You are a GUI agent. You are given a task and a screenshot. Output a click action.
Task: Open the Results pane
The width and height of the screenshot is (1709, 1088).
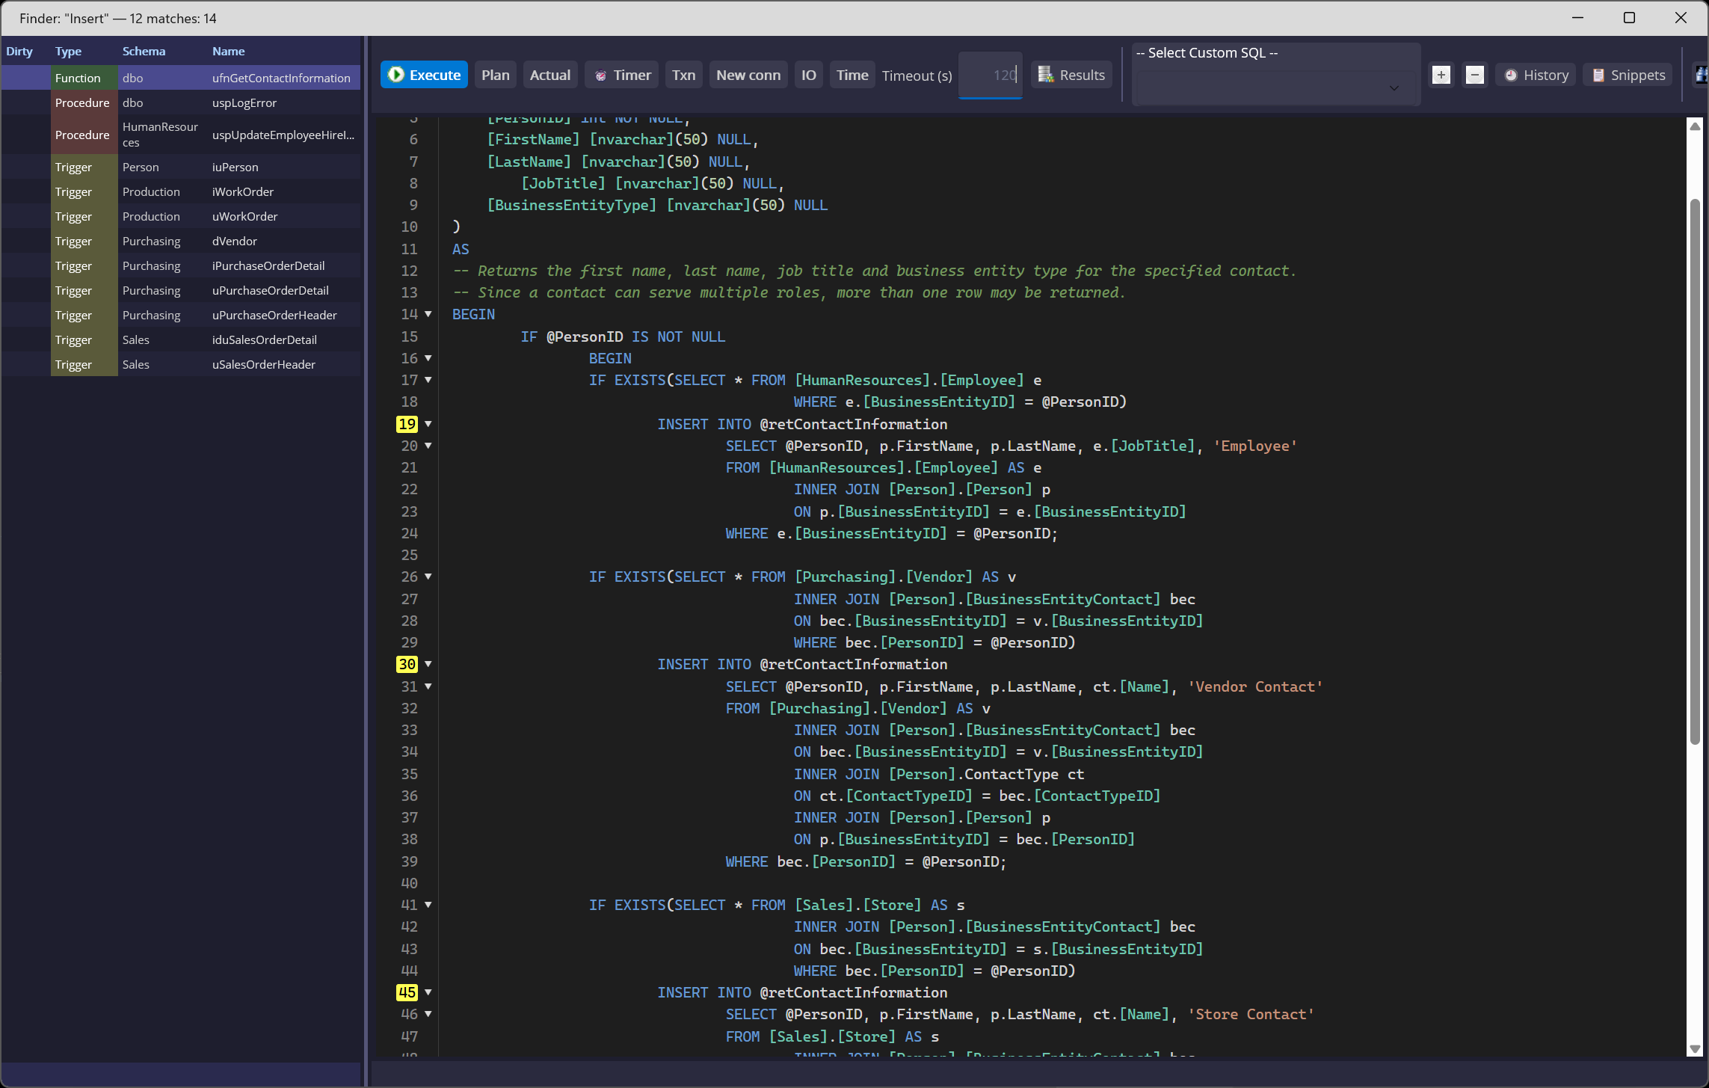(1071, 75)
